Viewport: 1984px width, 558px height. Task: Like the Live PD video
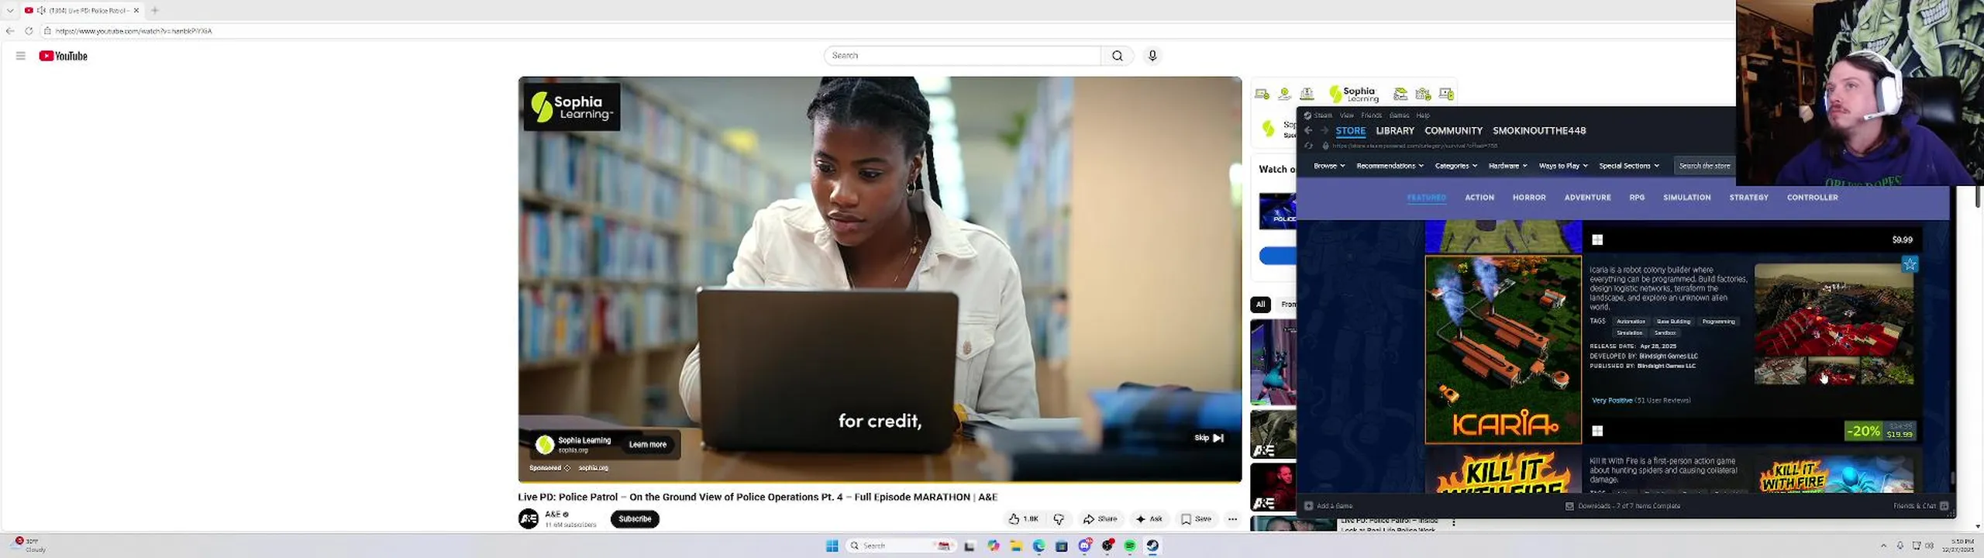(x=1023, y=519)
